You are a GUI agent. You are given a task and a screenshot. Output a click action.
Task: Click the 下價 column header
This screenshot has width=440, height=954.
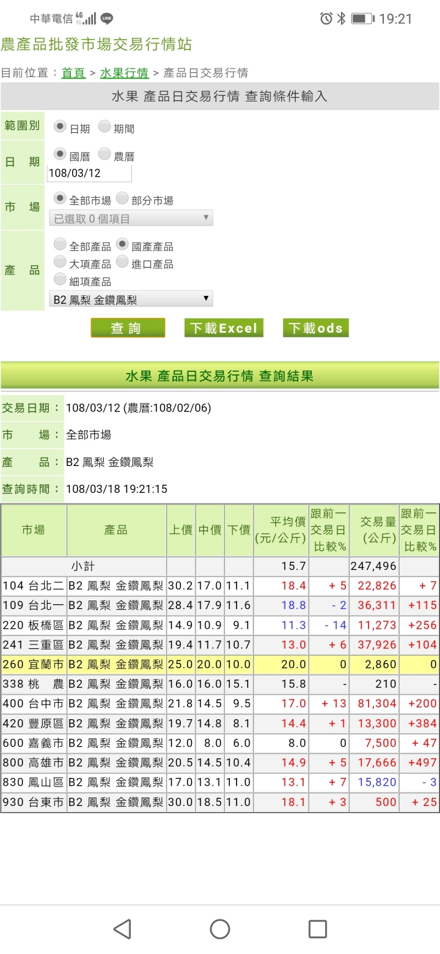pos(239,530)
